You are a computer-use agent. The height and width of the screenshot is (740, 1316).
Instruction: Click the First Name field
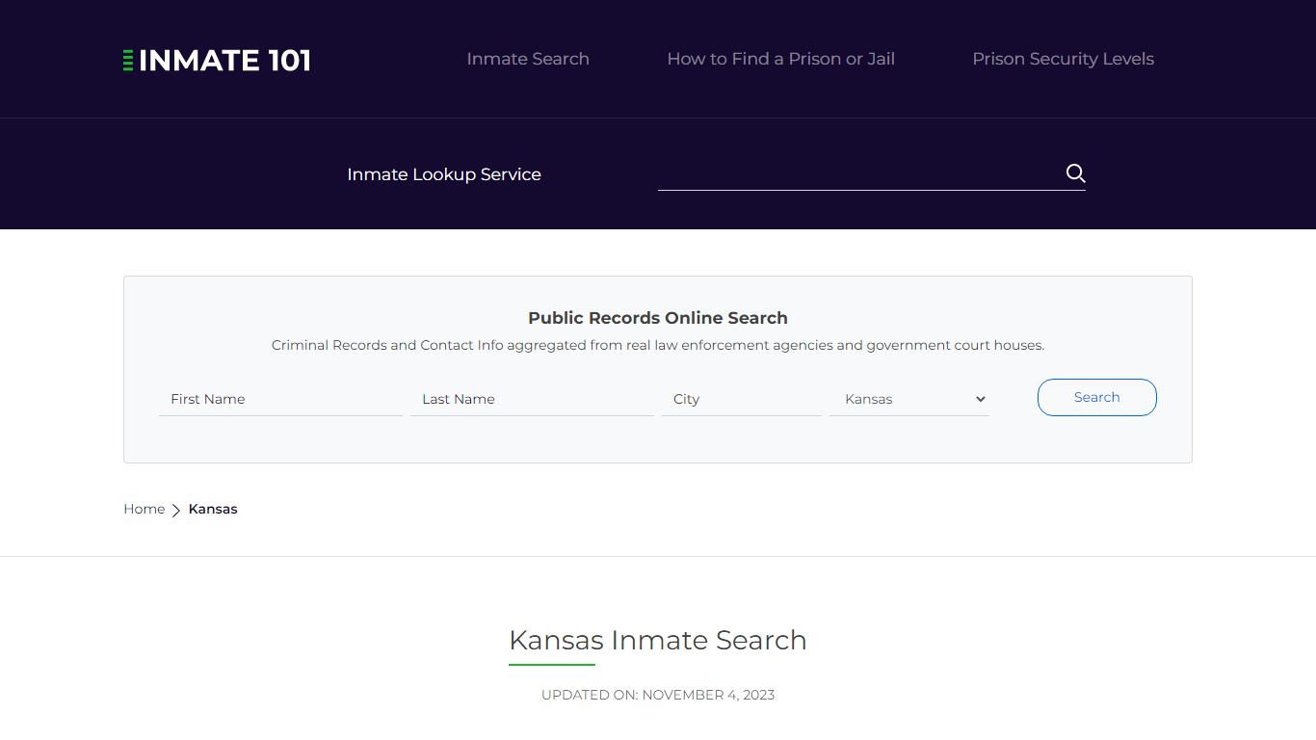pyautogui.click(x=280, y=399)
